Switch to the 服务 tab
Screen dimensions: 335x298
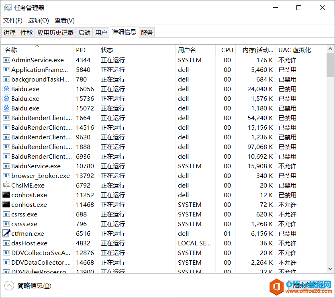(147, 33)
